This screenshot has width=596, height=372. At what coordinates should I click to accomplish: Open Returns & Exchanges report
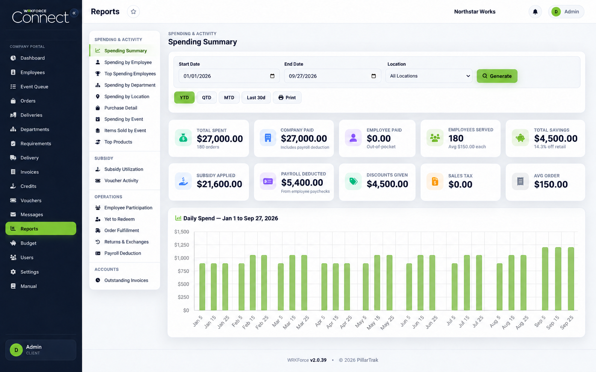coord(125,242)
